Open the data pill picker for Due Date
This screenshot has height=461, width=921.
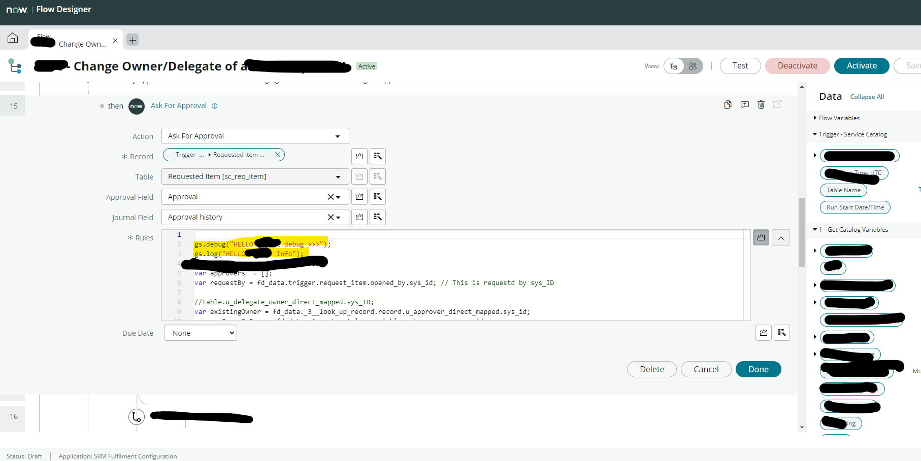click(x=782, y=332)
